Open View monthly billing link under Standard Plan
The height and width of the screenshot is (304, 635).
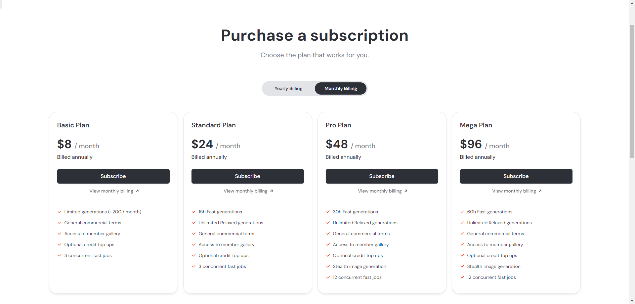pyautogui.click(x=245, y=191)
